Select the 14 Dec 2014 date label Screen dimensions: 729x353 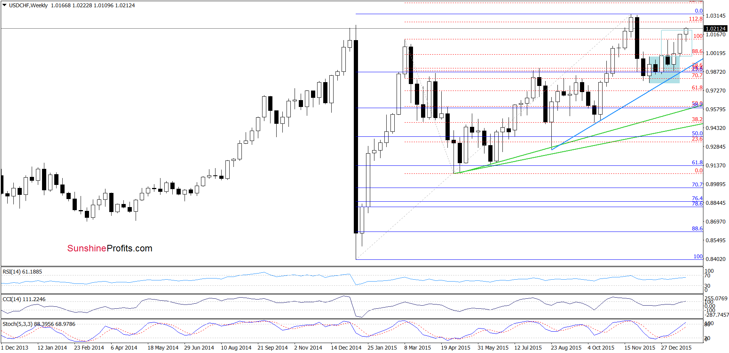pyautogui.click(x=346, y=348)
